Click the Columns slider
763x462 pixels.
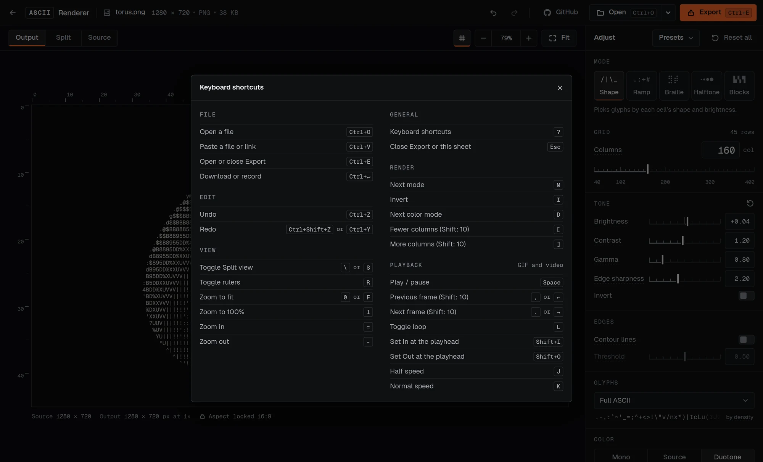674,169
